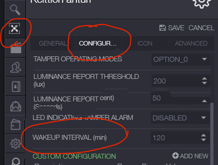Expand Tamper Operating Modes OPTION_0 dropdown

point(181,60)
